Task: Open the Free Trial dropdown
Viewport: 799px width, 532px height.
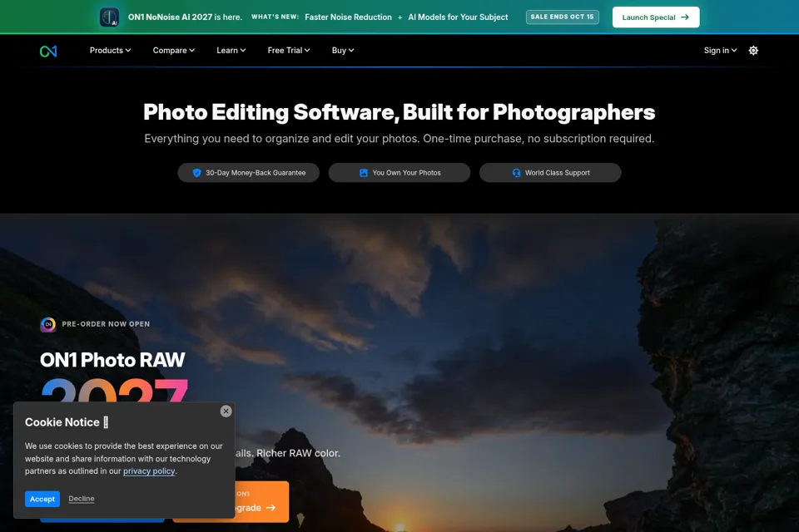Action: [289, 51]
